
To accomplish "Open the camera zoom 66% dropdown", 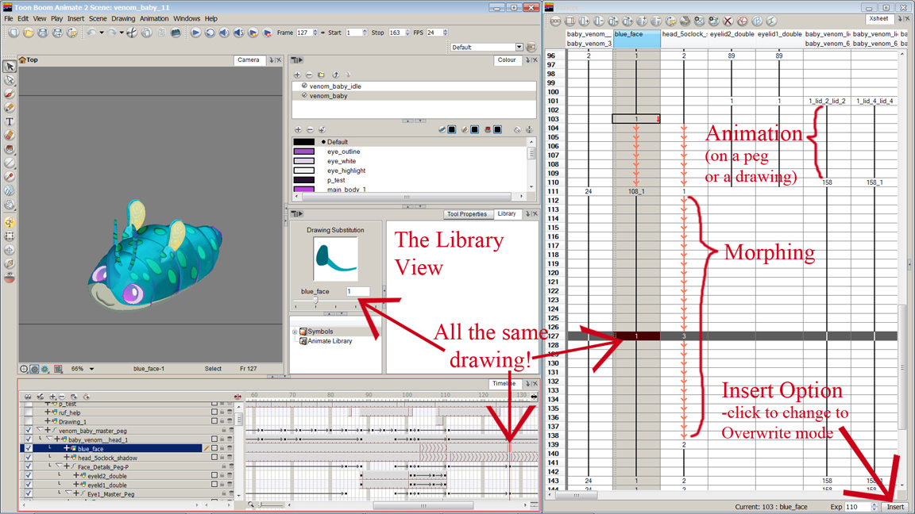I will click(x=91, y=369).
